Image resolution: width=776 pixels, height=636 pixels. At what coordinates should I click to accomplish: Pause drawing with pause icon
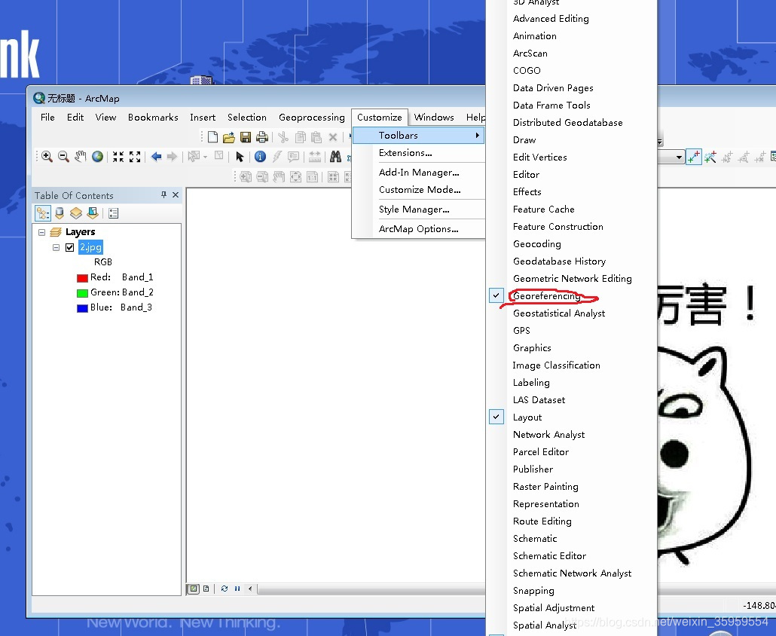237,589
